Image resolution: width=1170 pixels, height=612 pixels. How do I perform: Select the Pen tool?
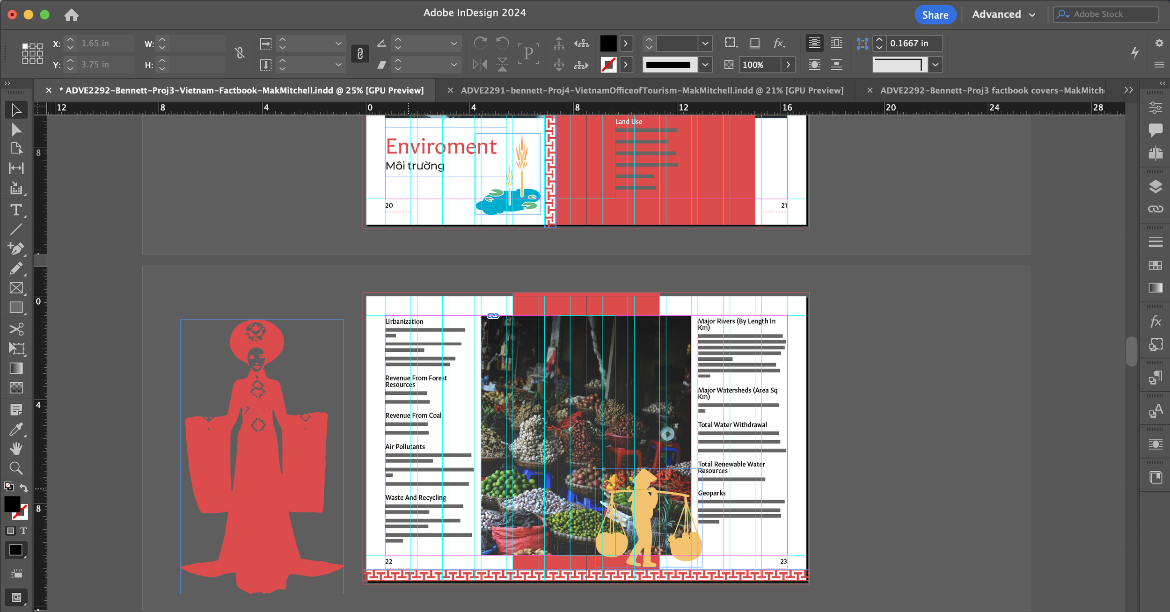(16, 248)
